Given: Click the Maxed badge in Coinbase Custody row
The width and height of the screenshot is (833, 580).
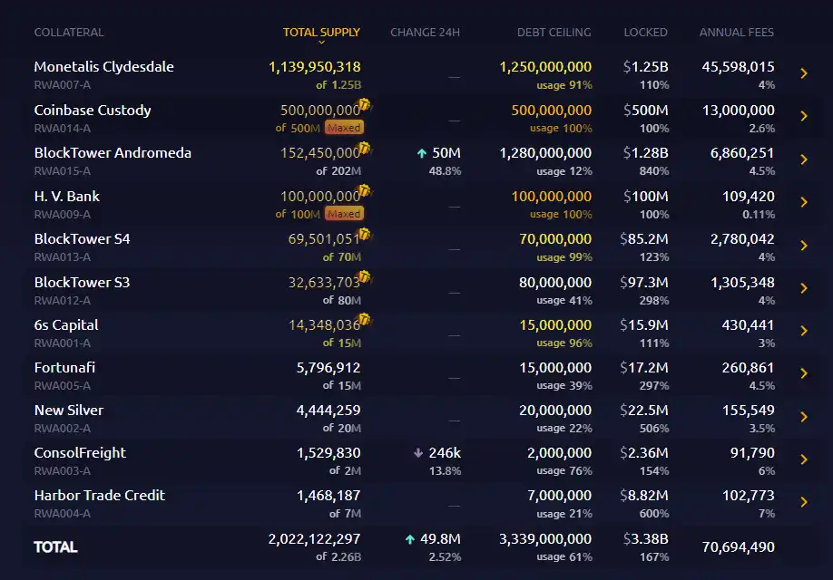Looking at the screenshot, I should point(344,128).
